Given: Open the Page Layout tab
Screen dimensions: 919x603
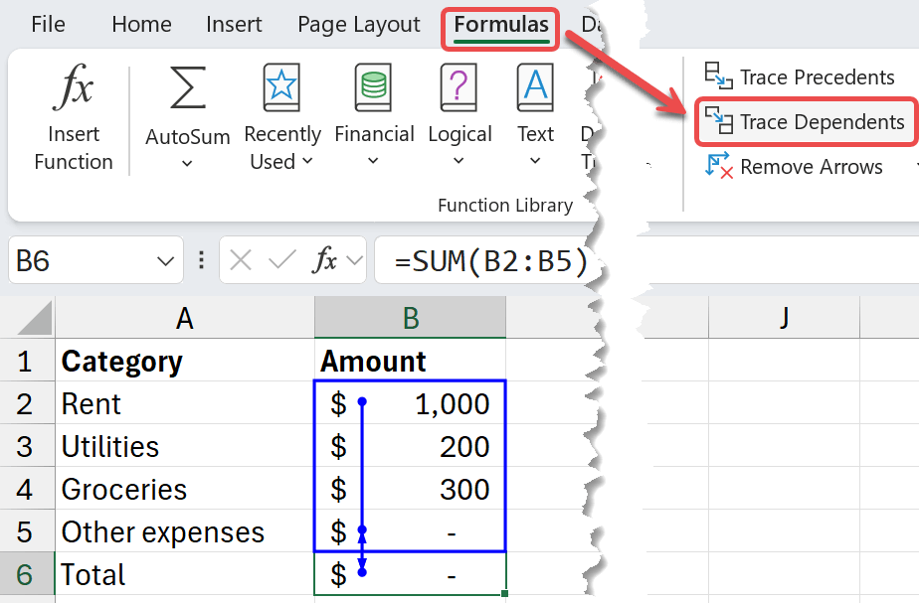Looking at the screenshot, I should tap(358, 25).
